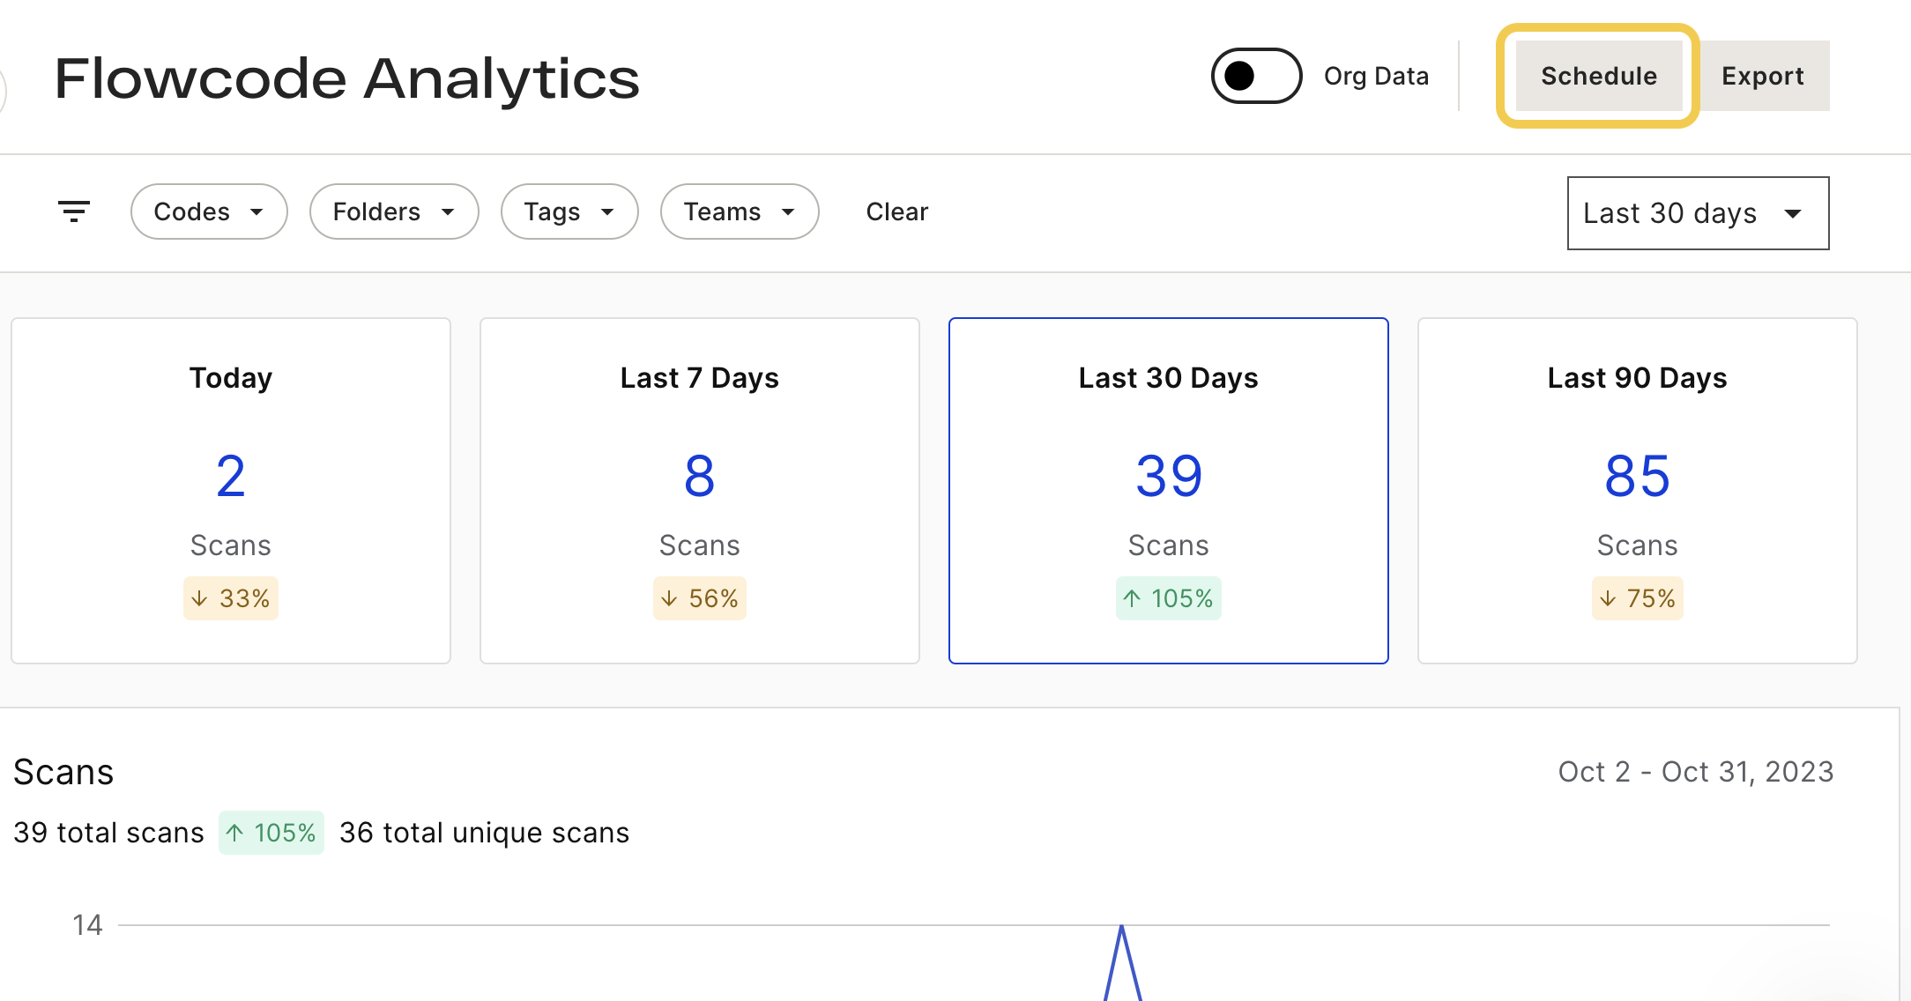Select the Last 90 Days scans card
This screenshot has width=1911, height=1001.
tap(1638, 491)
